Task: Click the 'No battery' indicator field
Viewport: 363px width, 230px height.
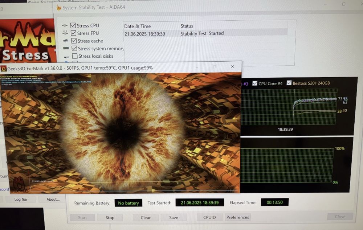Action: coord(129,203)
